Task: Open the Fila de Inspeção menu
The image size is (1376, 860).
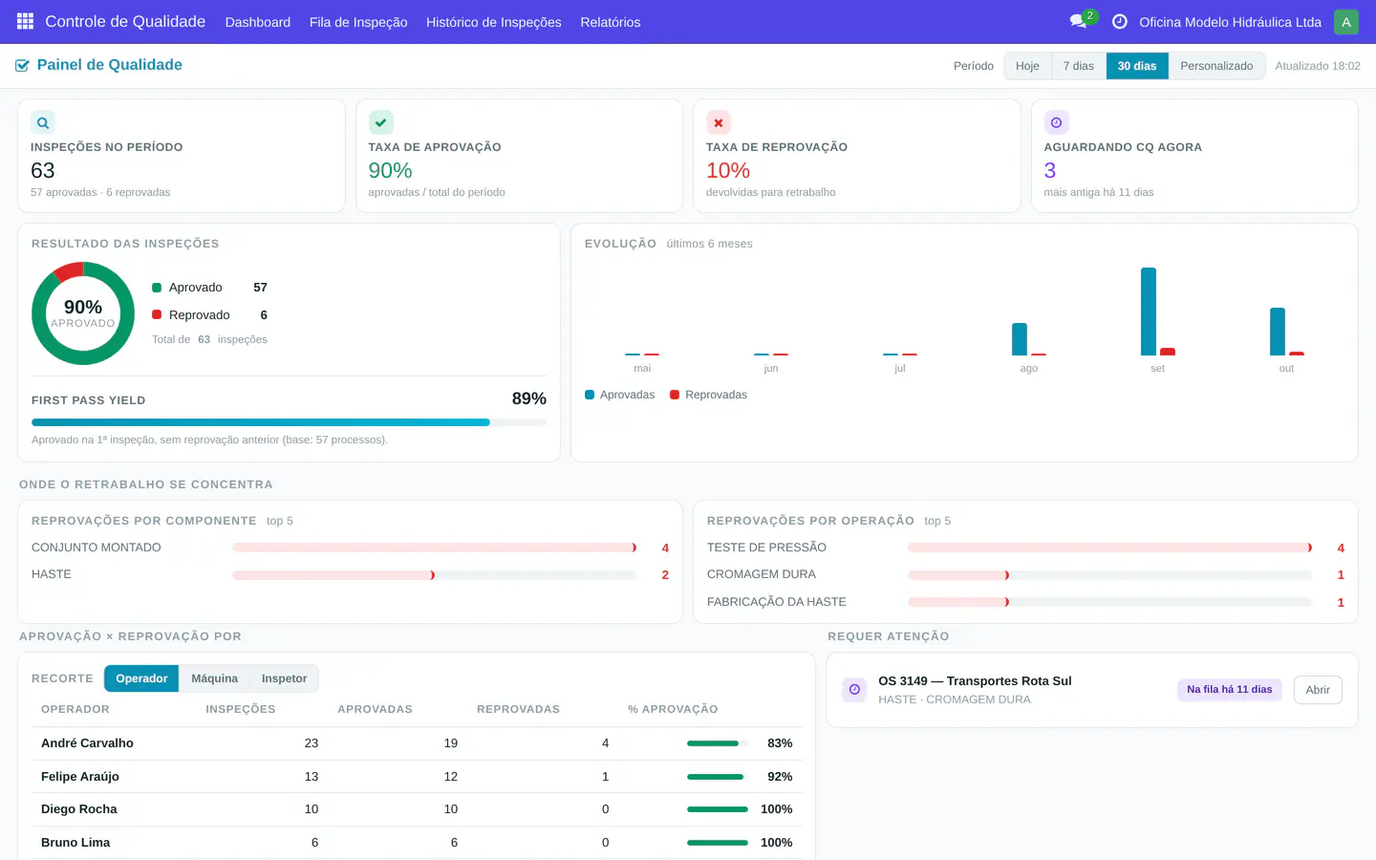Action: tap(358, 22)
